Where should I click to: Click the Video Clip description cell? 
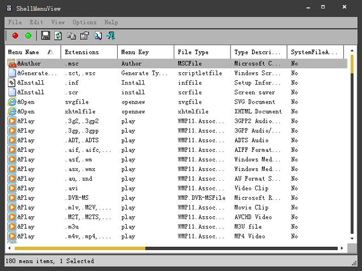coord(251,188)
